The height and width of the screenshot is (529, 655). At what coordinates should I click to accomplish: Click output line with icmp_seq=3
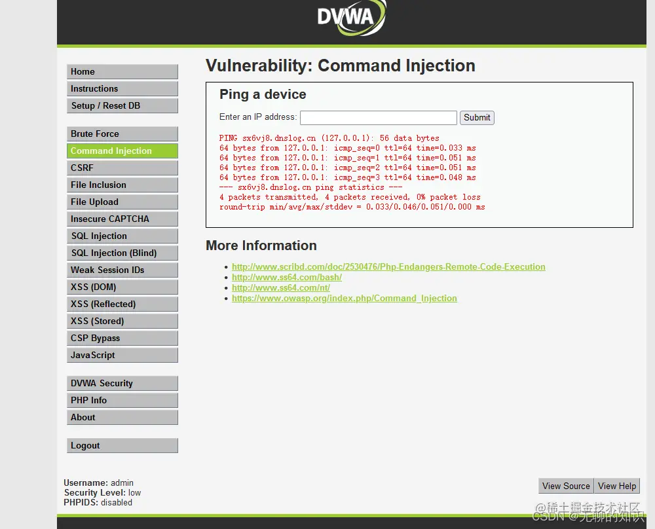348,177
